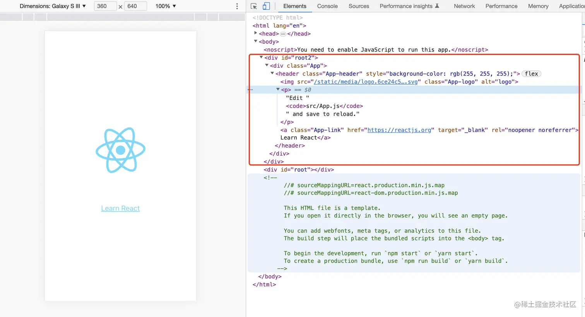Click the 'To begin the development' comment line
Viewport: 585px width, 317px height.
click(381, 253)
